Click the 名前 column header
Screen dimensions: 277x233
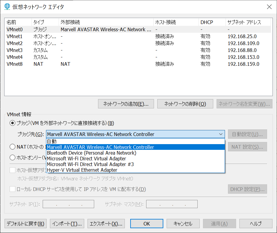click(18, 22)
